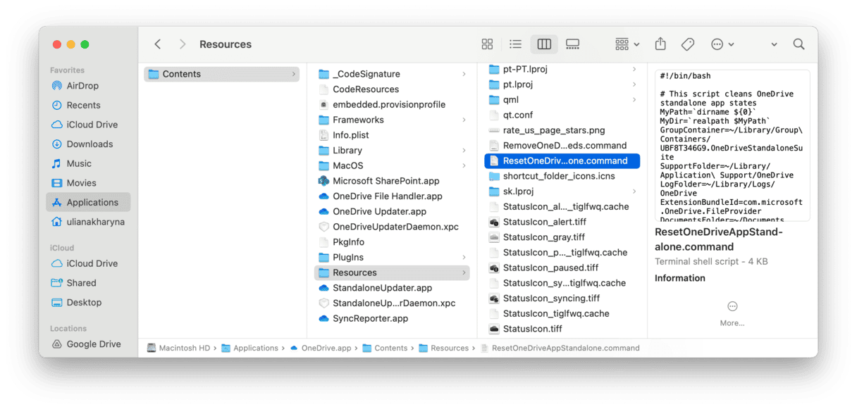Click the Share toolbar icon
This screenshot has height=409, width=857.
pyautogui.click(x=660, y=44)
